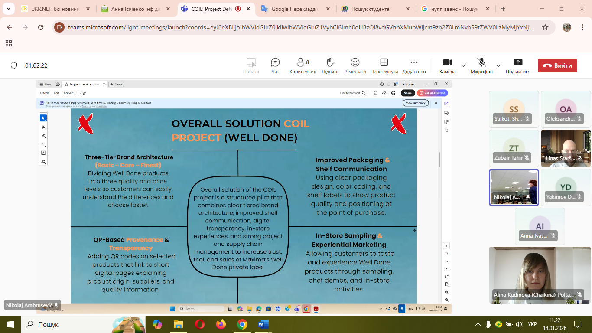Open Word from the Windows taskbar
Screen dimensions: 592x333
(263, 324)
